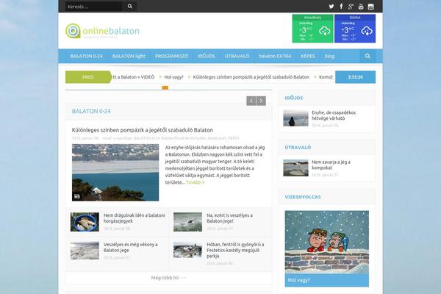Open 'Hóban, fentről is gyönyörű a Festetics-kastély' article

click(235, 250)
